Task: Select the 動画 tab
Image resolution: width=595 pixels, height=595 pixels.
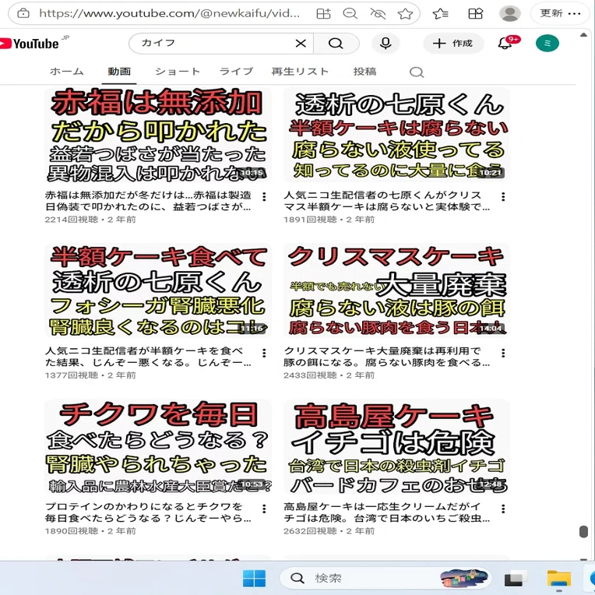Action: 119,72
